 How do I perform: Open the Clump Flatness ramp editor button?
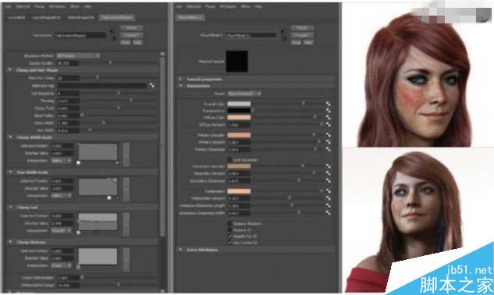[126, 259]
